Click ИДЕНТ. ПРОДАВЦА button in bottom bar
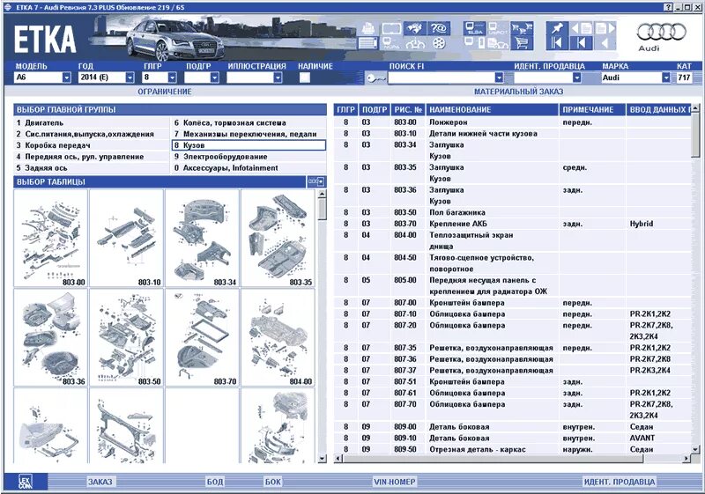The width and height of the screenshot is (705, 494). (x=620, y=482)
